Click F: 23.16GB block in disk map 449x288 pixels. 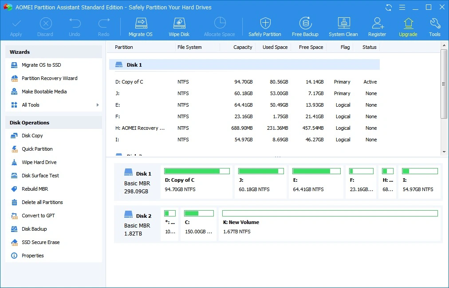pyautogui.click(x=361, y=182)
